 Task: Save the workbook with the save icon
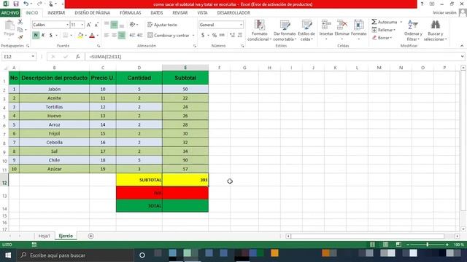point(16,4)
